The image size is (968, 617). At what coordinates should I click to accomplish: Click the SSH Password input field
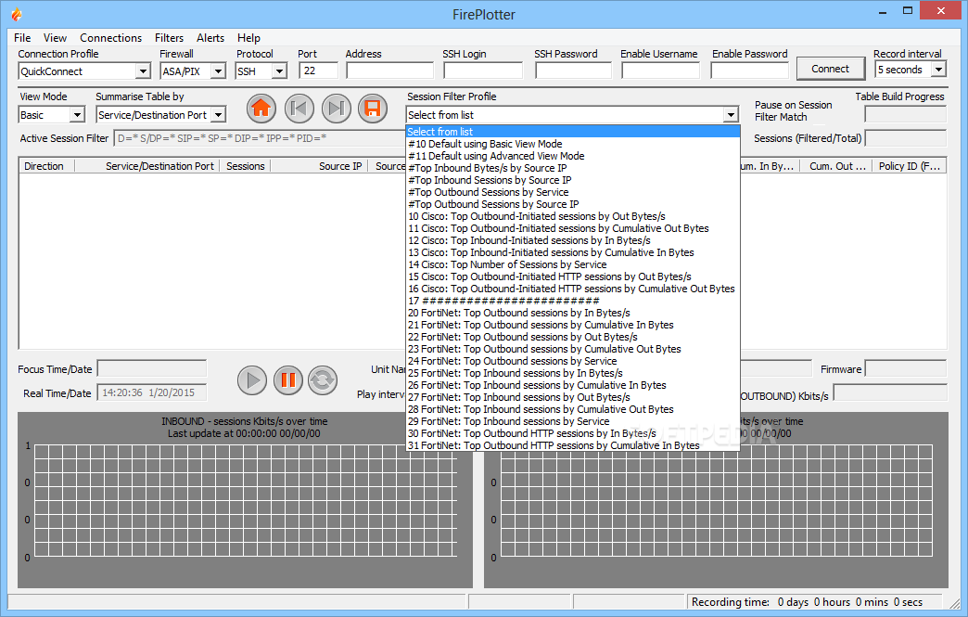pyautogui.click(x=573, y=71)
